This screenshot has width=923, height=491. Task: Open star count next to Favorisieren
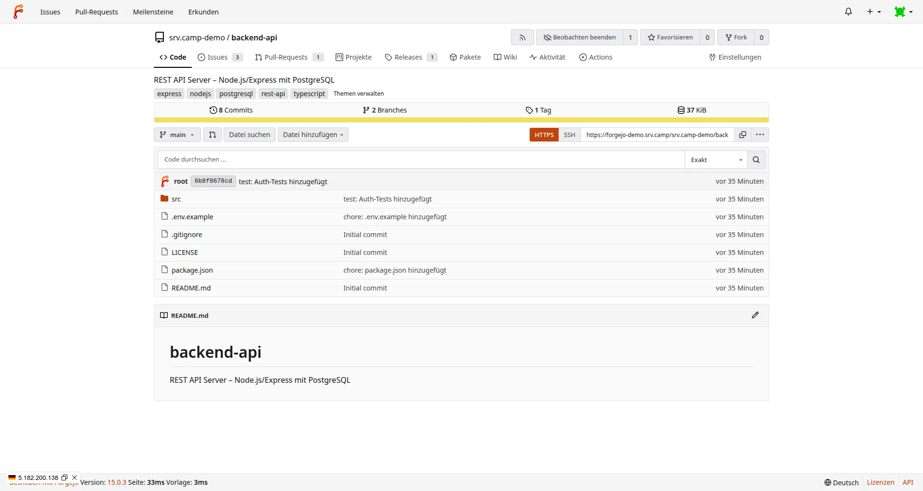point(707,38)
